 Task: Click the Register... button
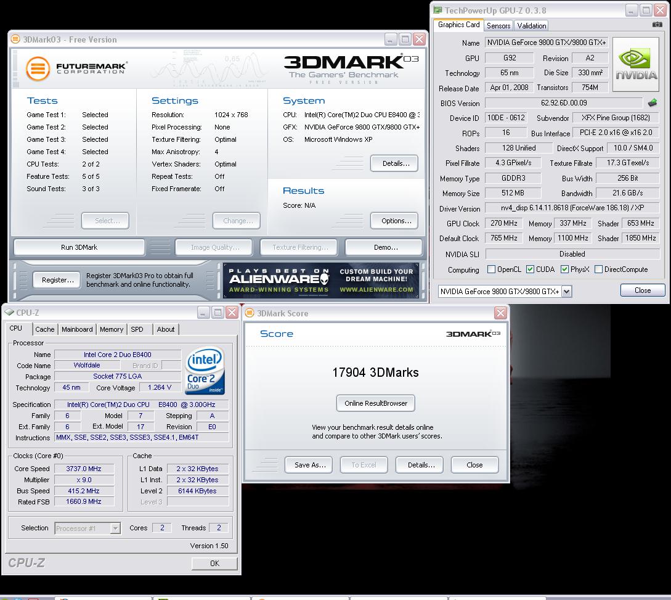(58, 280)
